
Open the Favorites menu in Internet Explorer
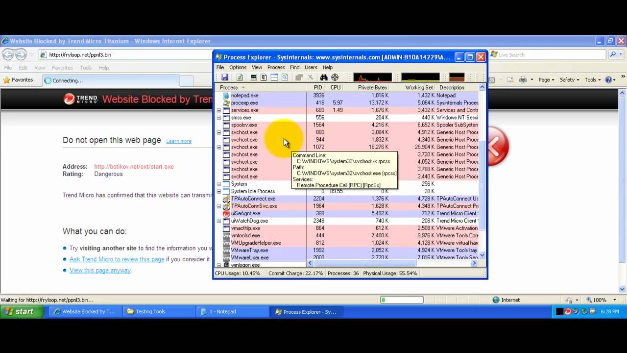tap(62, 68)
